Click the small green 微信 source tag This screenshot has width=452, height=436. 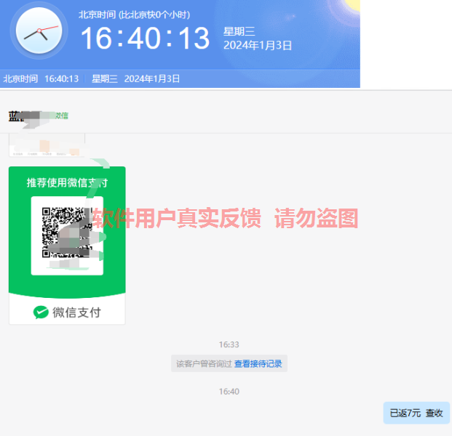click(61, 116)
